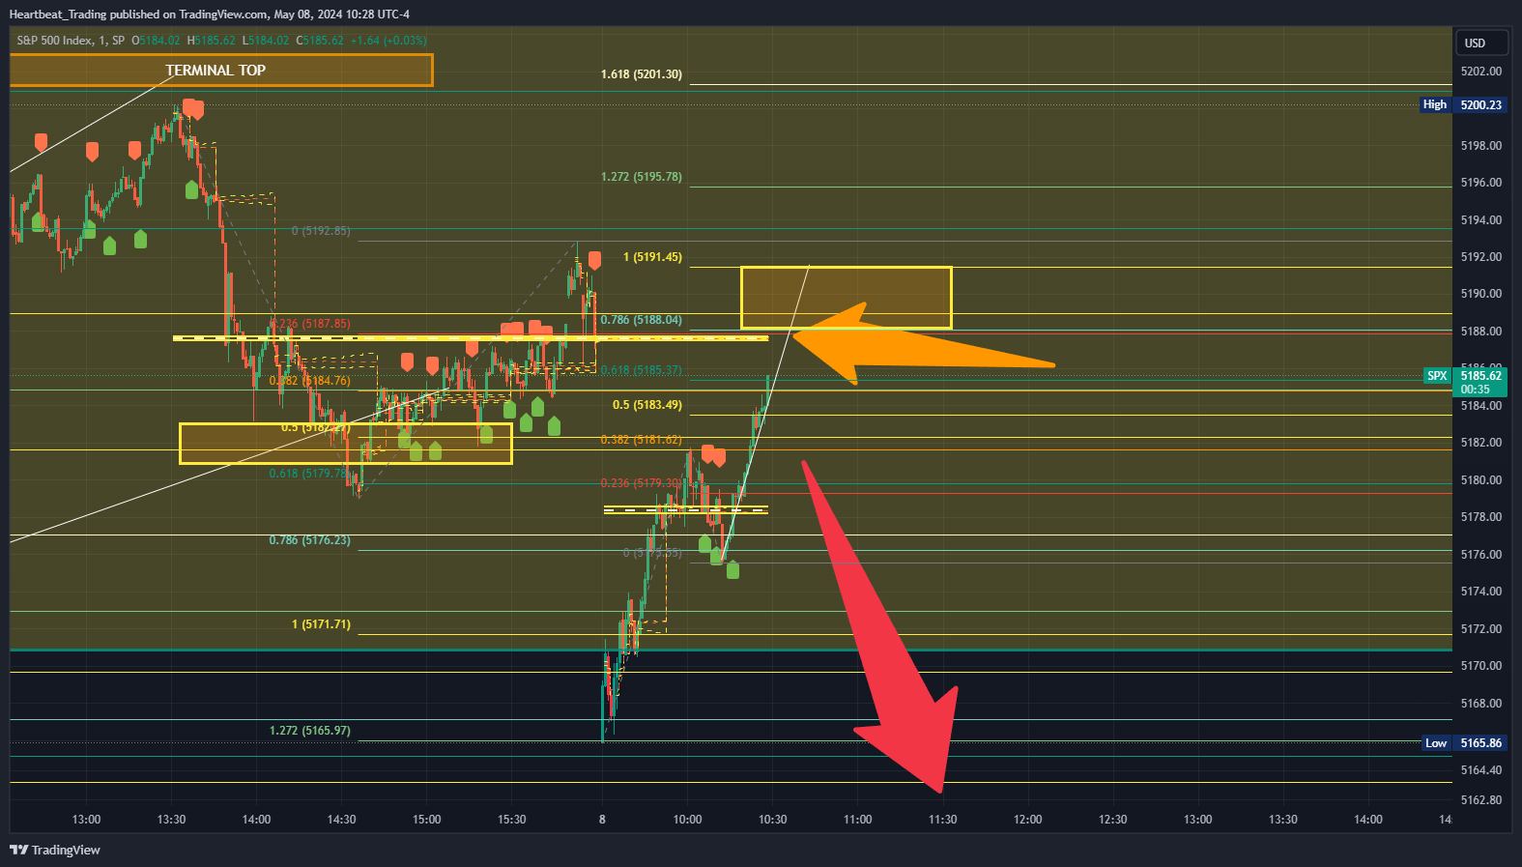Select the 1.272 (5165.97) extension label
1522x867 pixels.
click(309, 731)
